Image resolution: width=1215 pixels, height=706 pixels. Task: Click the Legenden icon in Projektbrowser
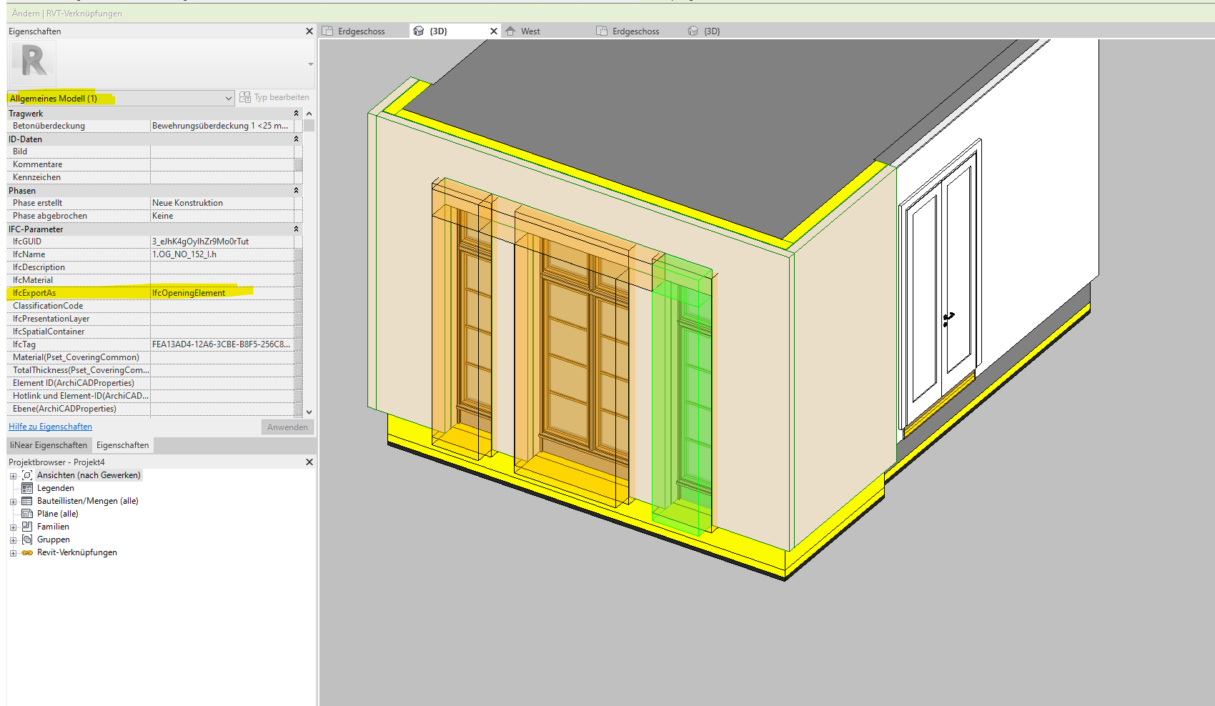click(26, 488)
